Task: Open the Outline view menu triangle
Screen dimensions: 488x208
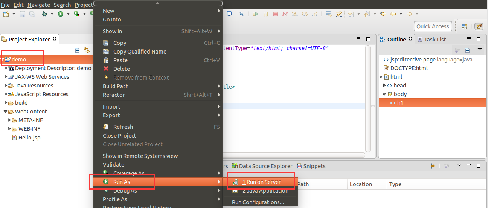Action: click(x=480, y=49)
